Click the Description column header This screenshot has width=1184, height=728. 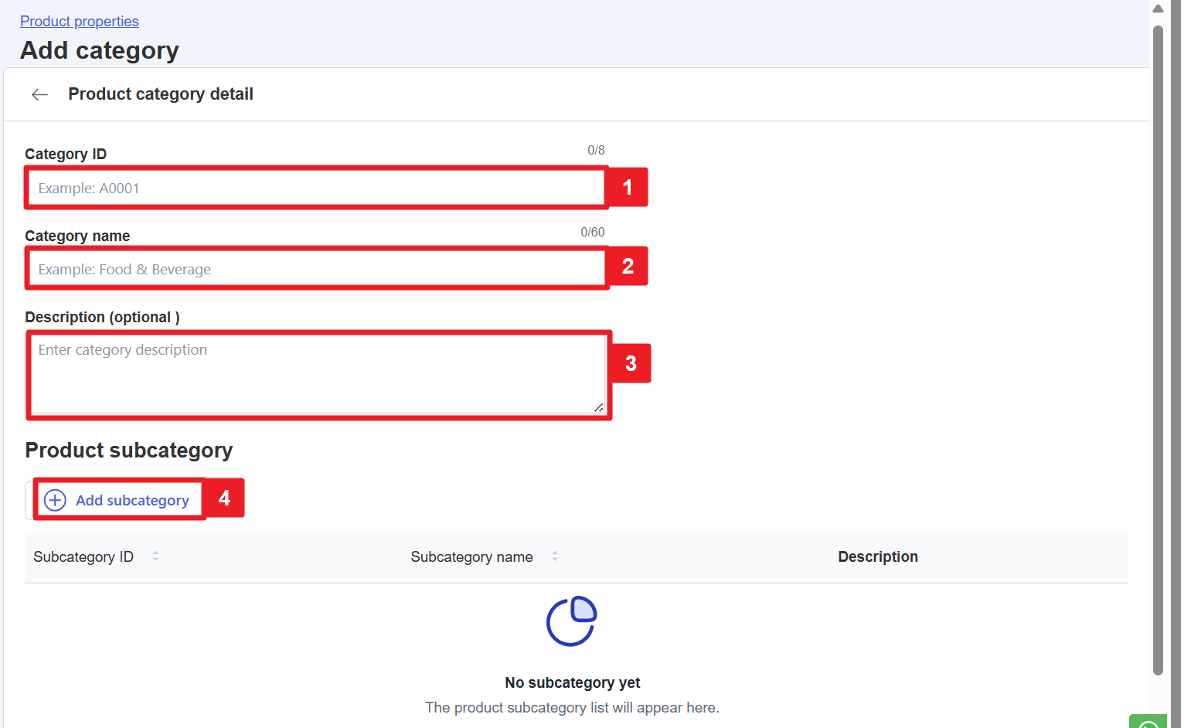(x=878, y=557)
